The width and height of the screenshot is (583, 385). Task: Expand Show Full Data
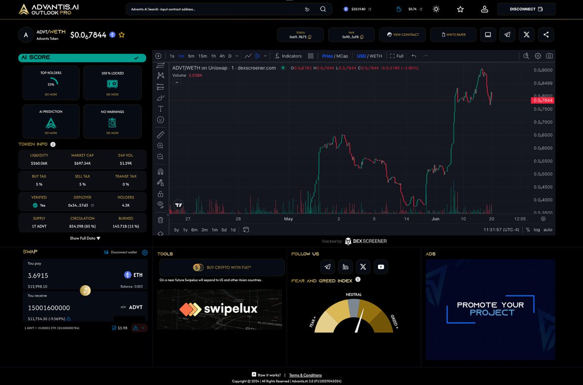click(x=85, y=238)
